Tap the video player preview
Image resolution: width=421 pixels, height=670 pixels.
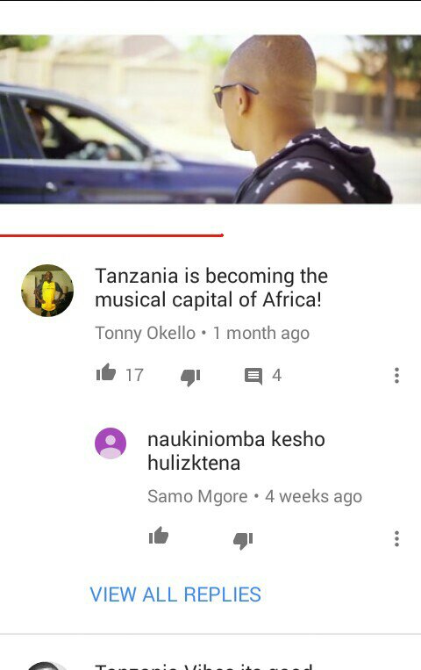click(x=210, y=119)
